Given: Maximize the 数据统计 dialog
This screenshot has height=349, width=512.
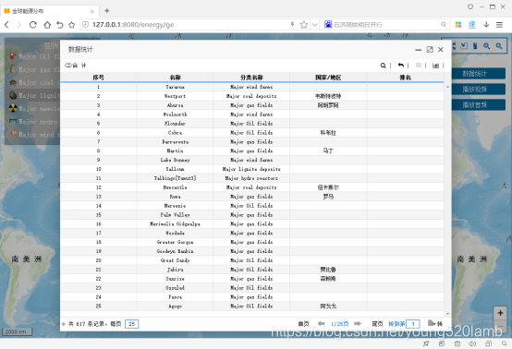Looking at the screenshot, I should pos(430,50).
